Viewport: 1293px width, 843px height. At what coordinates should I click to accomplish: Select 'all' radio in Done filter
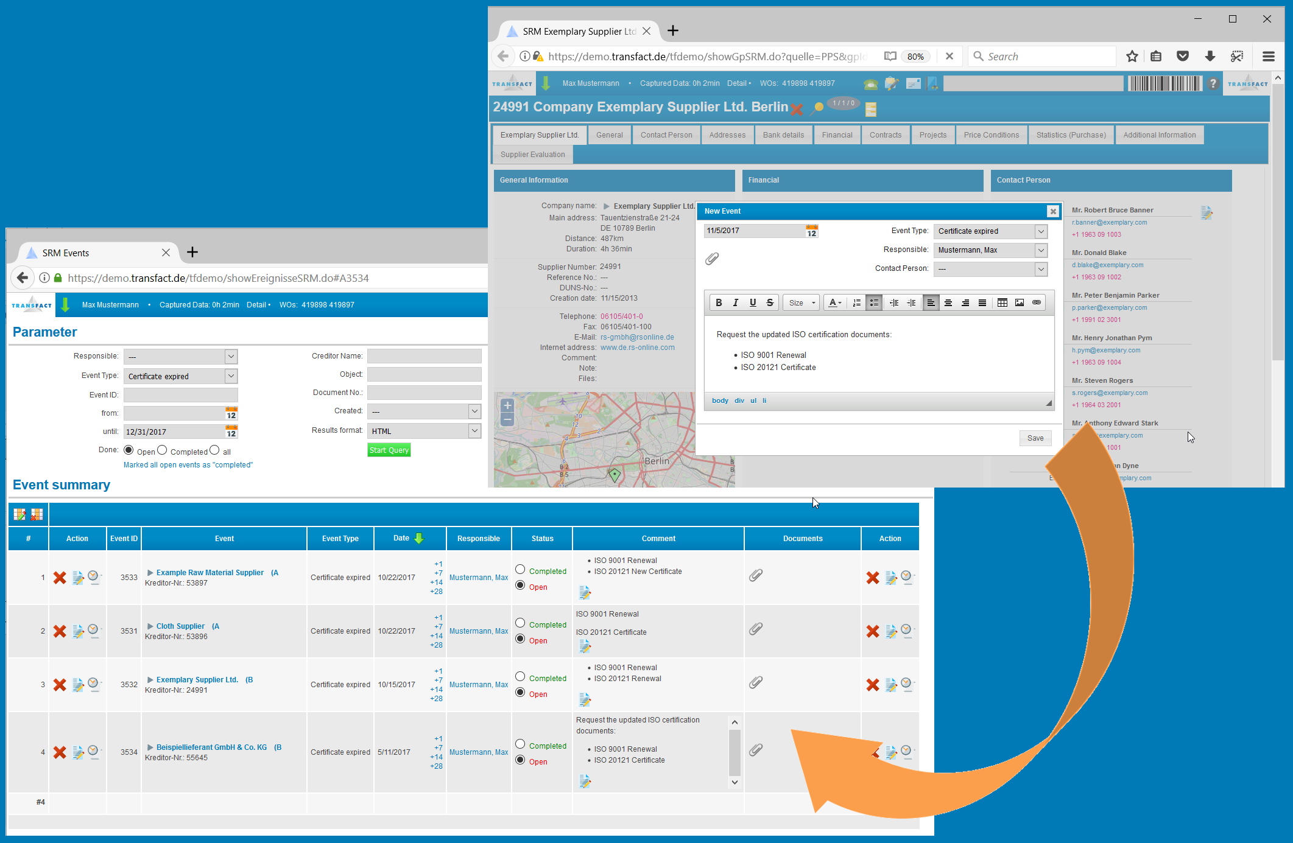214,450
